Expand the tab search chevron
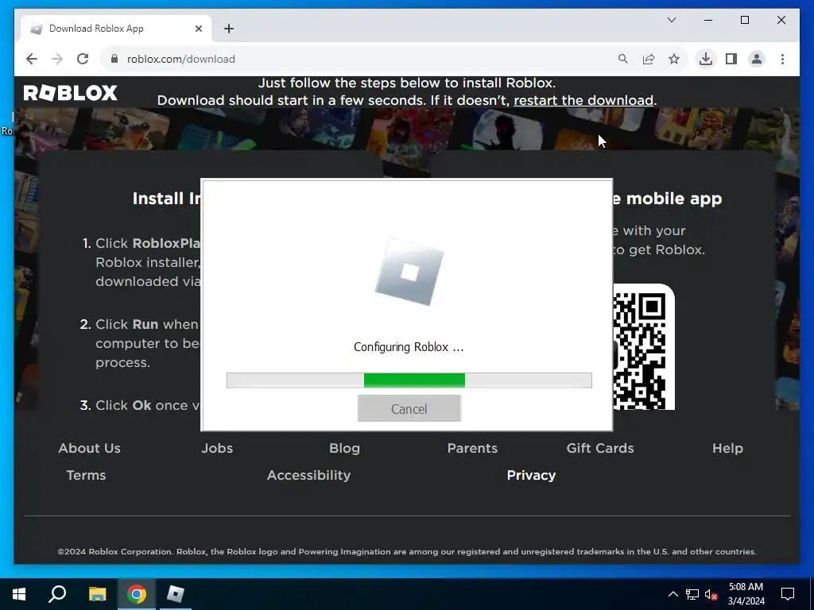 (x=671, y=20)
